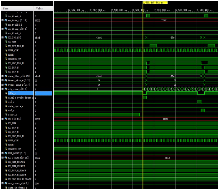Expand the RX_D[0:15] bus
This screenshot has width=219, height=191.
2,119
